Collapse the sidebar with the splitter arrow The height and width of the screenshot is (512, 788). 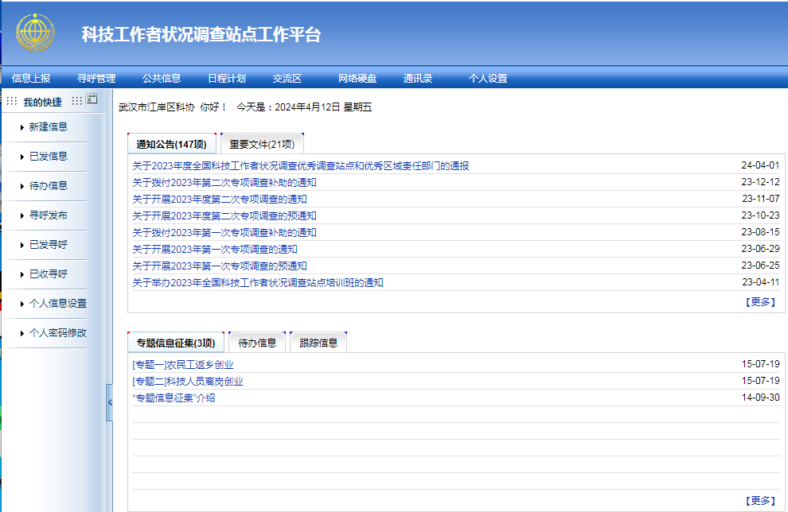pos(109,403)
